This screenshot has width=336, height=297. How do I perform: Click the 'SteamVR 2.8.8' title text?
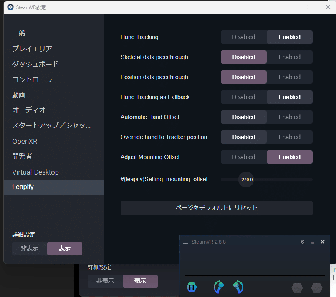(x=209, y=242)
